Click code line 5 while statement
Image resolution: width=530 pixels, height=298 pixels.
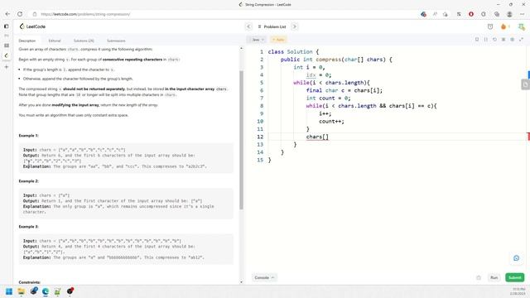click(x=331, y=83)
